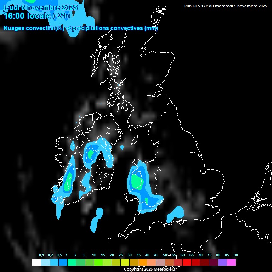This screenshot has height=272, width=272.
Task: Click the bright red swatch between 60 and 65
Action: pyautogui.click(x=187, y=262)
